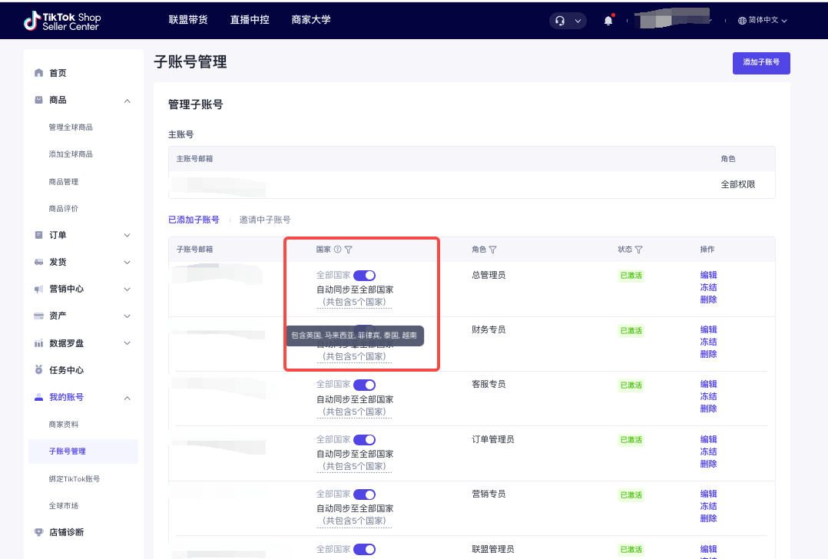Click （共包含5个国家） in 总管理员 row
This screenshot has width=828, height=559.
pyautogui.click(x=354, y=302)
